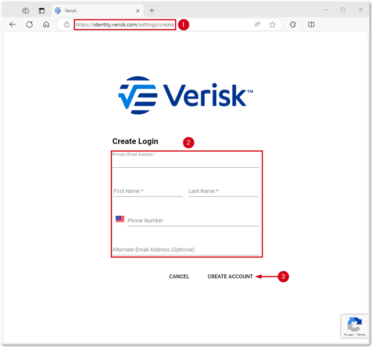Viewport: 373px width, 348px height.
Task: Open split screen icon in toolbar
Action: (x=311, y=24)
